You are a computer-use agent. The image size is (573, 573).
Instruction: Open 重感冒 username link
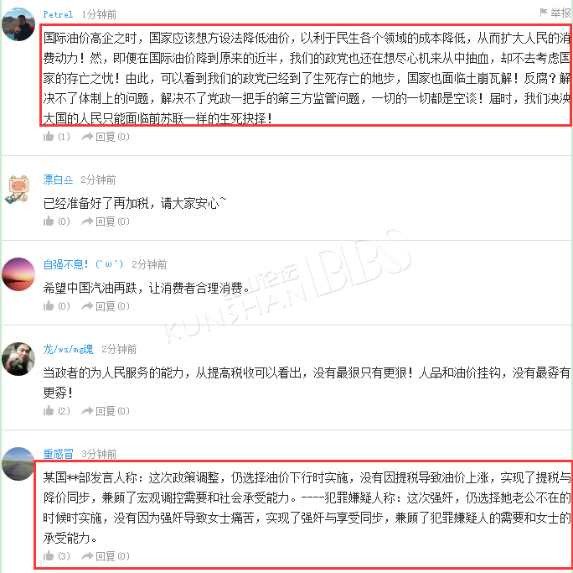click(x=58, y=454)
